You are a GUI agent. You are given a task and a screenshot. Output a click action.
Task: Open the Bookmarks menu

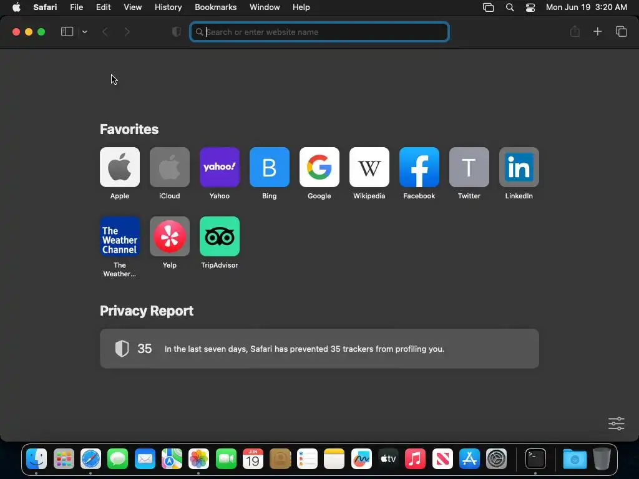point(215,7)
